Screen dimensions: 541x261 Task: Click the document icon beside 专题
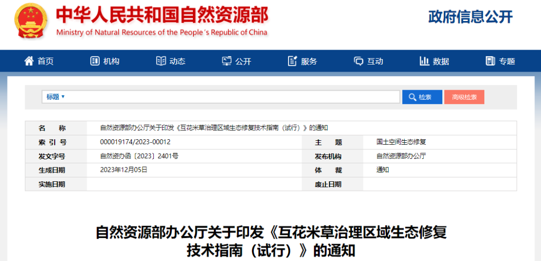coord(490,61)
